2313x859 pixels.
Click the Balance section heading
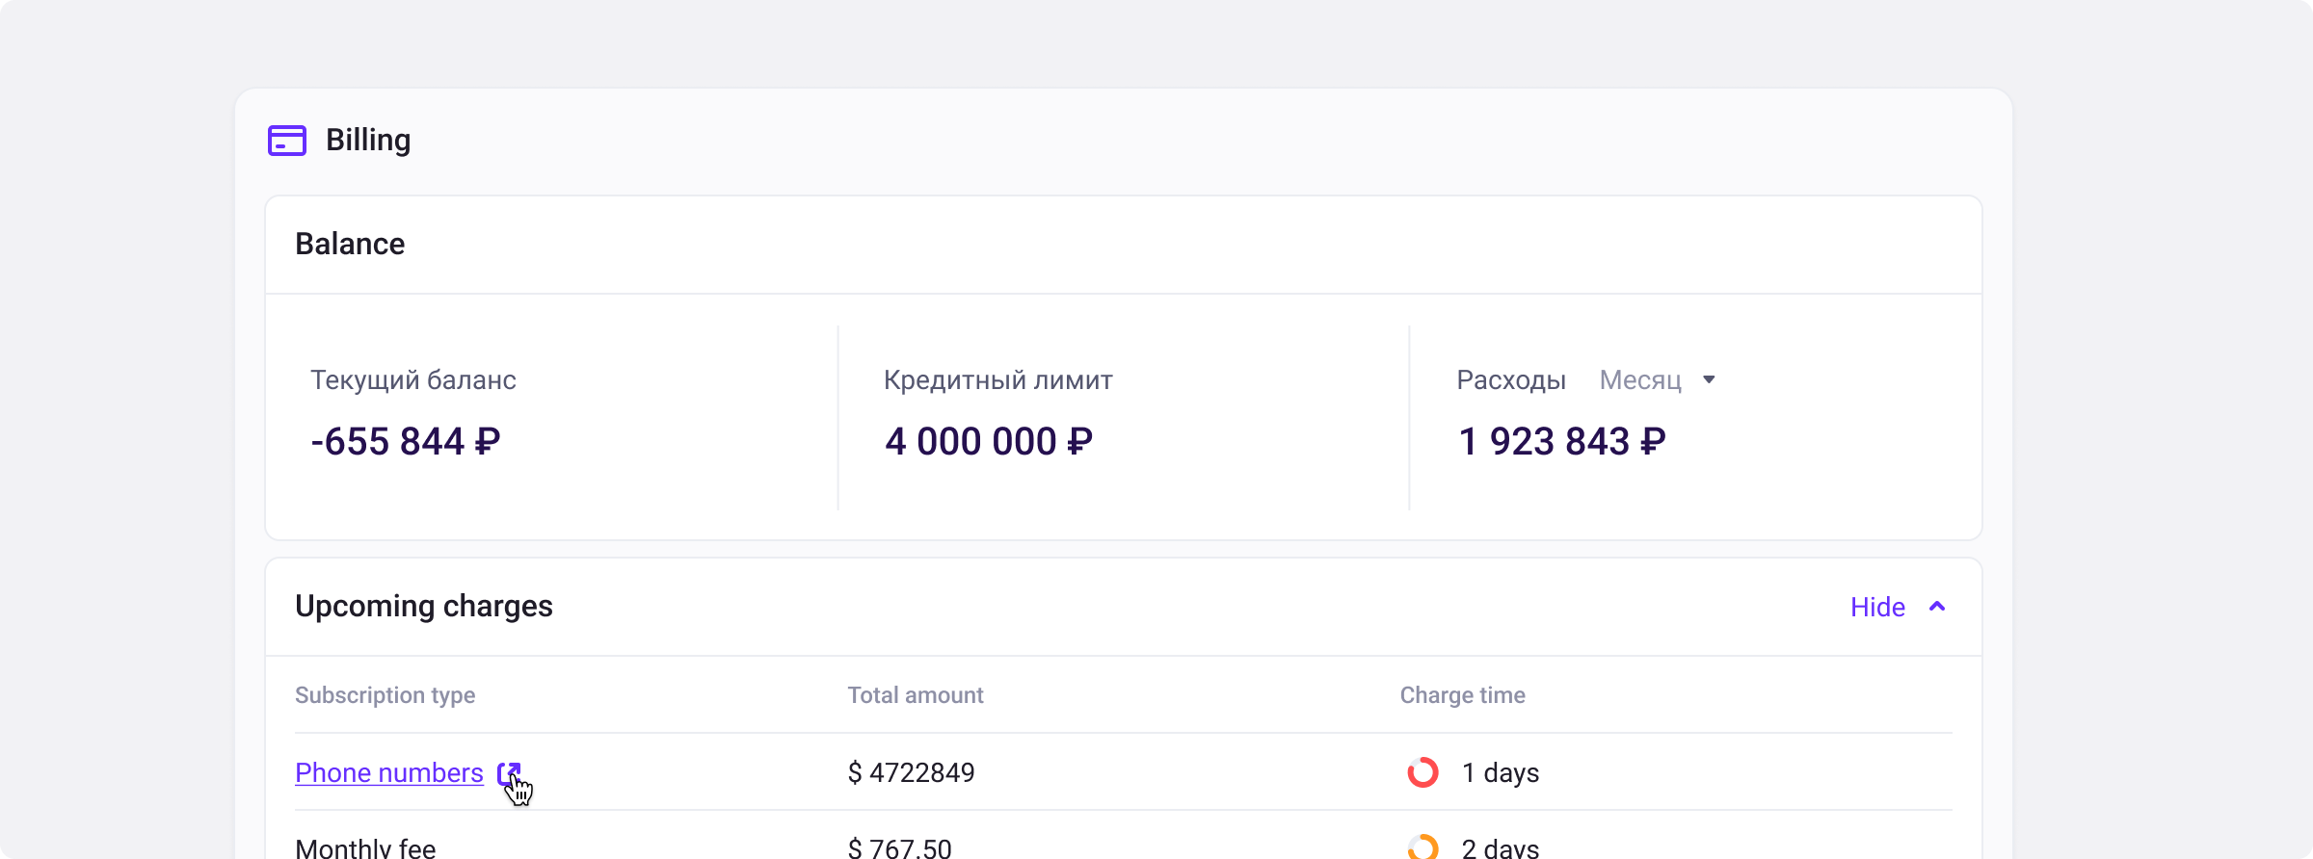point(350,245)
